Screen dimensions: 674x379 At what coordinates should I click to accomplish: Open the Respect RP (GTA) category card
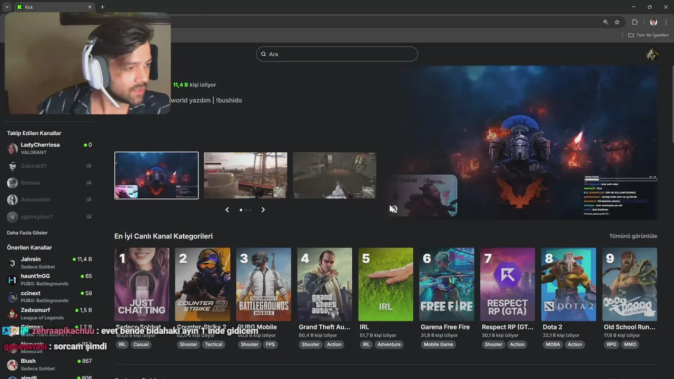[x=508, y=284]
